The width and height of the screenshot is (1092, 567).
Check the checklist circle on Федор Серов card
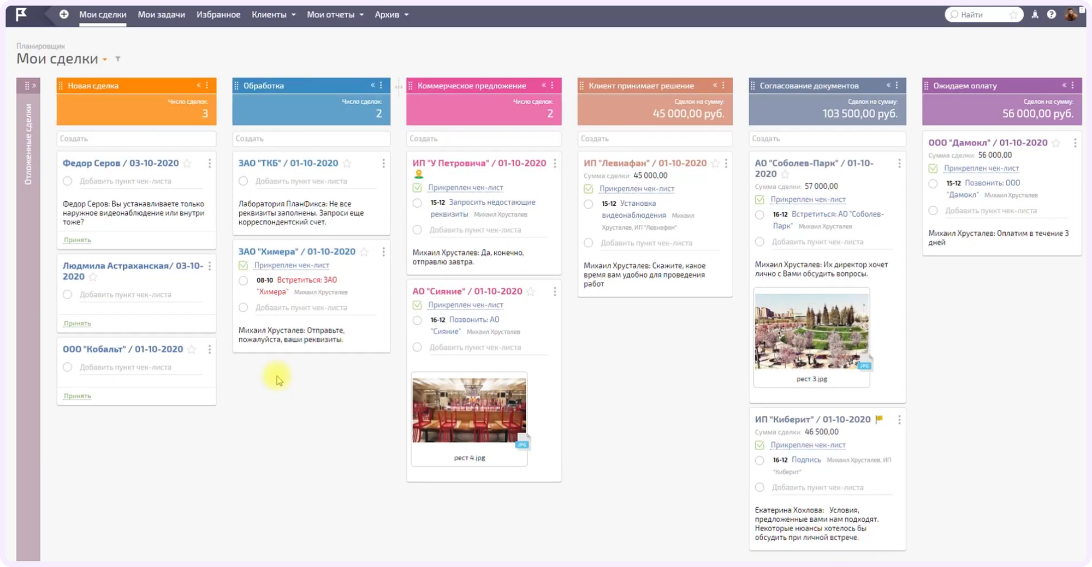pos(67,181)
